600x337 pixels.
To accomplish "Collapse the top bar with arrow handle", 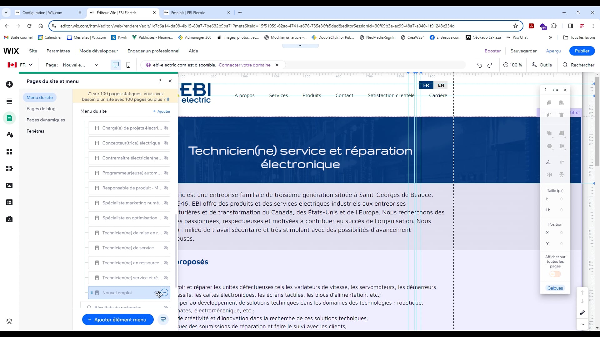I will coord(300,46).
